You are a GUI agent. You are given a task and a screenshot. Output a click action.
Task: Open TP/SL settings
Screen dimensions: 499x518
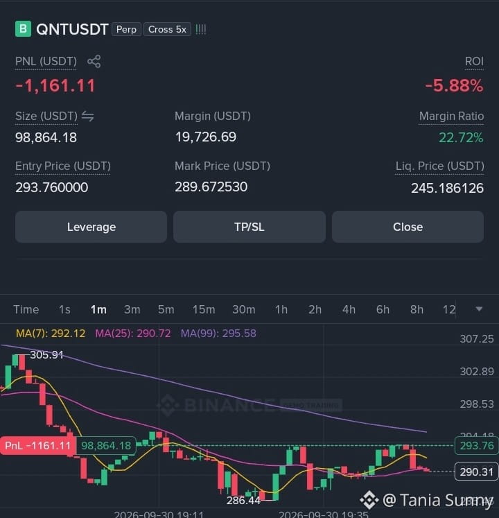click(x=249, y=227)
